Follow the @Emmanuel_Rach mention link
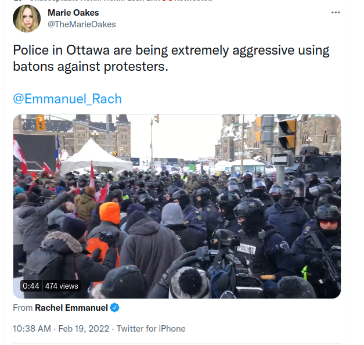 (x=67, y=99)
